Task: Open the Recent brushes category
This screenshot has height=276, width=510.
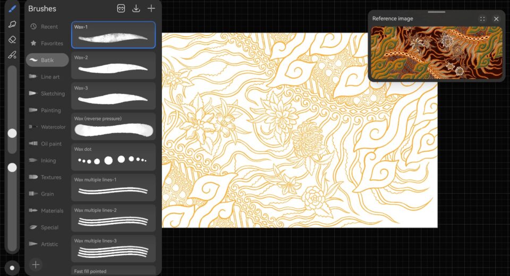Action: pyautogui.click(x=47, y=27)
